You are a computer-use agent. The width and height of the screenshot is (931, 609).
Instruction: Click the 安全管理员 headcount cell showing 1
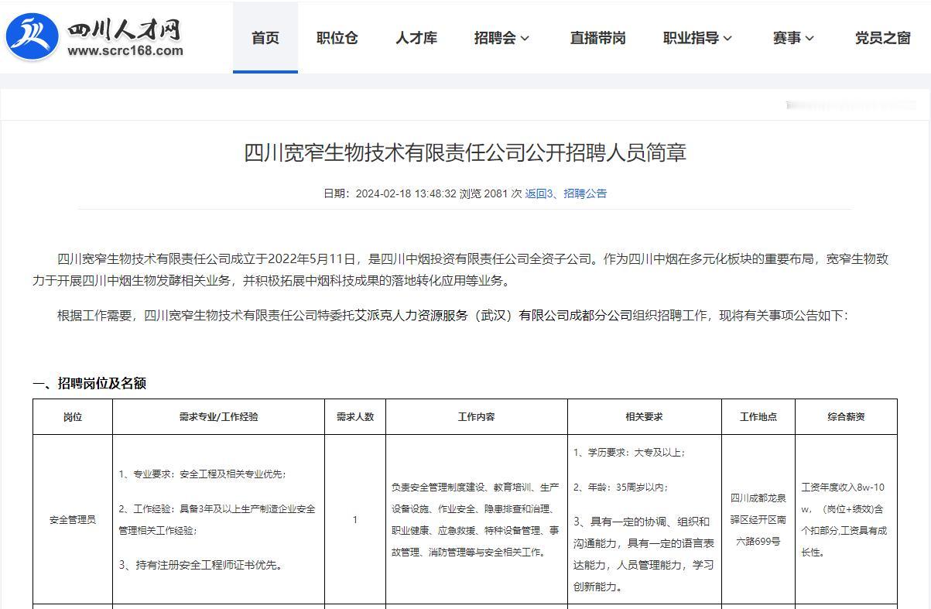click(355, 519)
